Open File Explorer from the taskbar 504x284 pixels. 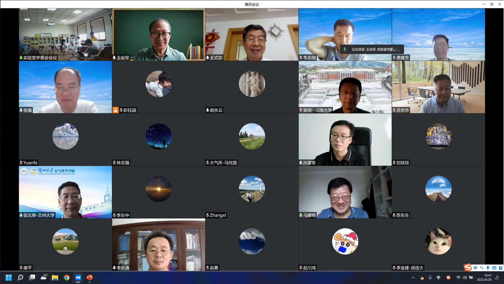55,278
